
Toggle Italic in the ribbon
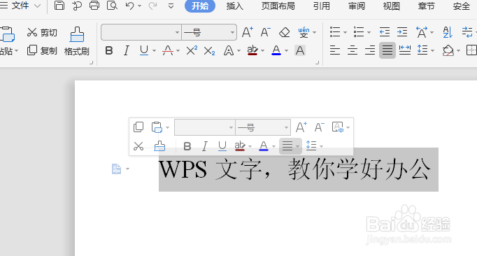coord(127,50)
